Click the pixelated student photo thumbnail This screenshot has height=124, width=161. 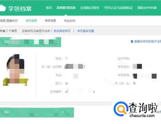(x=16, y=70)
